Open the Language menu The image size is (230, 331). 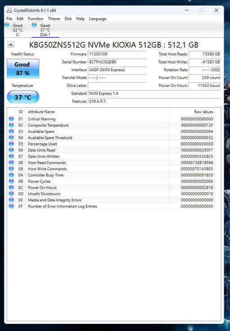(97, 18)
